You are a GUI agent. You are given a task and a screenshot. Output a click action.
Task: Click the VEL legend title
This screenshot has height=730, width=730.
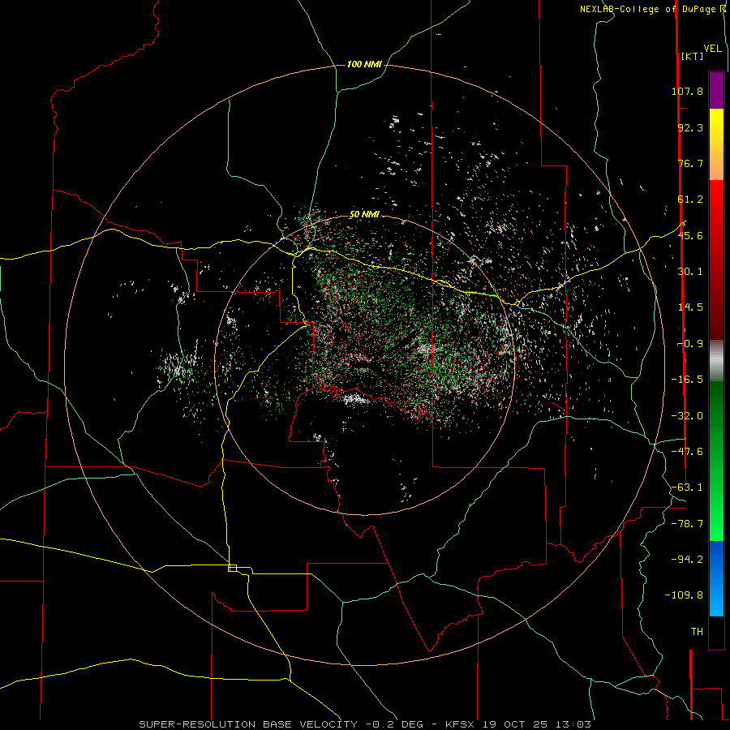(x=712, y=49)
